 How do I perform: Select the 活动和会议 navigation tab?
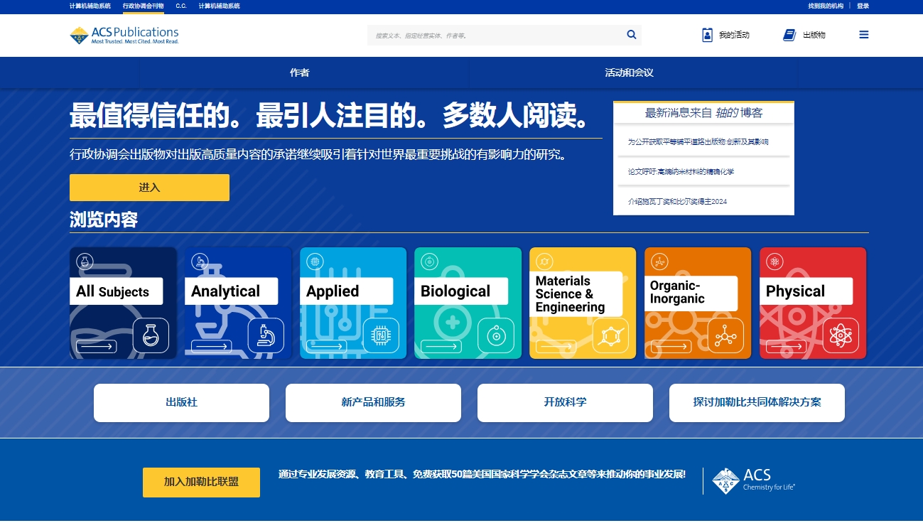pos(629,72)
